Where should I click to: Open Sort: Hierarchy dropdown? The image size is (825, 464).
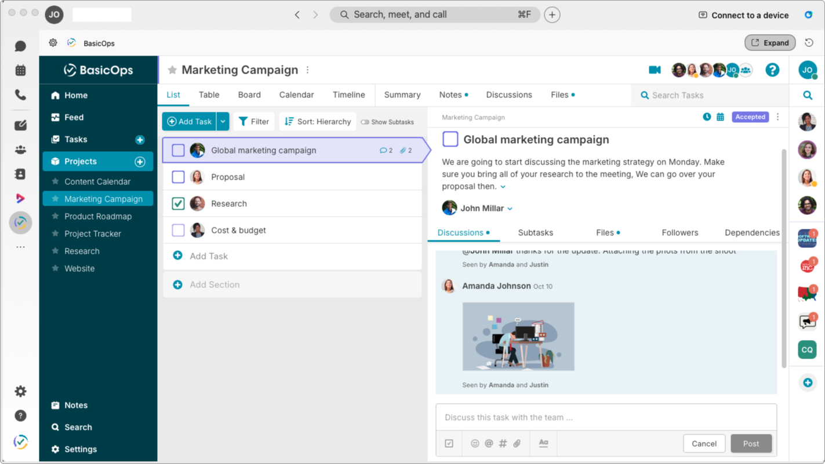point(318,122)
